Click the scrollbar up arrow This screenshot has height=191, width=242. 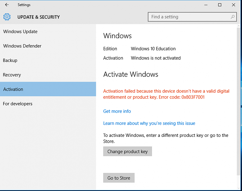tap(238, 26)
